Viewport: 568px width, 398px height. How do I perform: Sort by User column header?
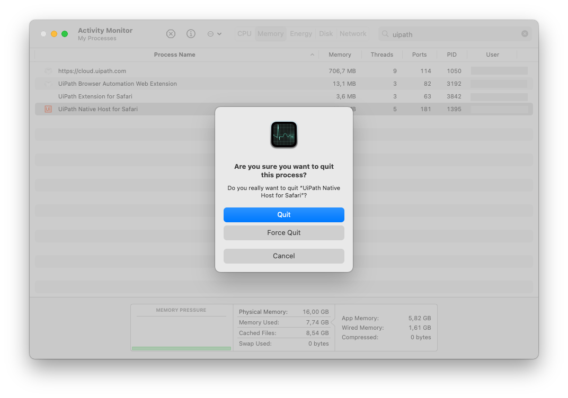pyautogui.click(x=492, y=55)
